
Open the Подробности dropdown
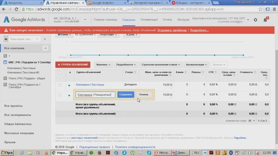tap(126, 65)
